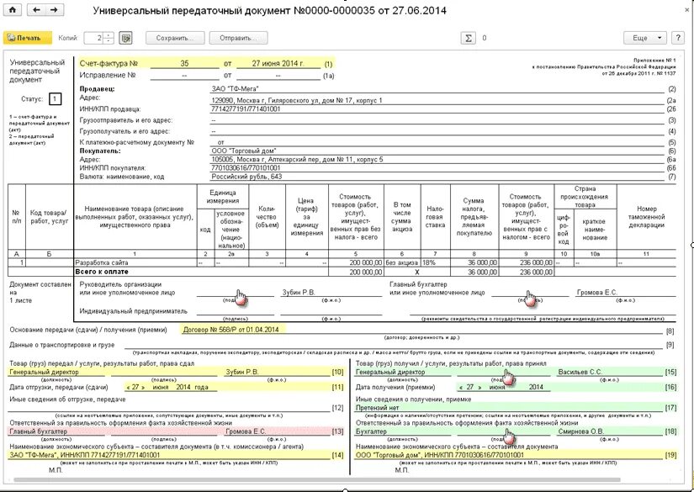Select the без акциза cell
The image size is (694, 492).
click(x=402, y=262)
